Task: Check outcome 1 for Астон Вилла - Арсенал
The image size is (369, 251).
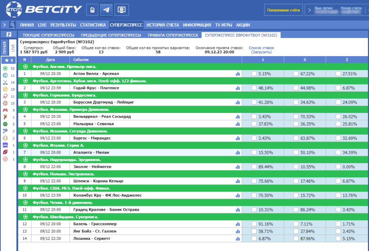Action: [x=254, y=74]
